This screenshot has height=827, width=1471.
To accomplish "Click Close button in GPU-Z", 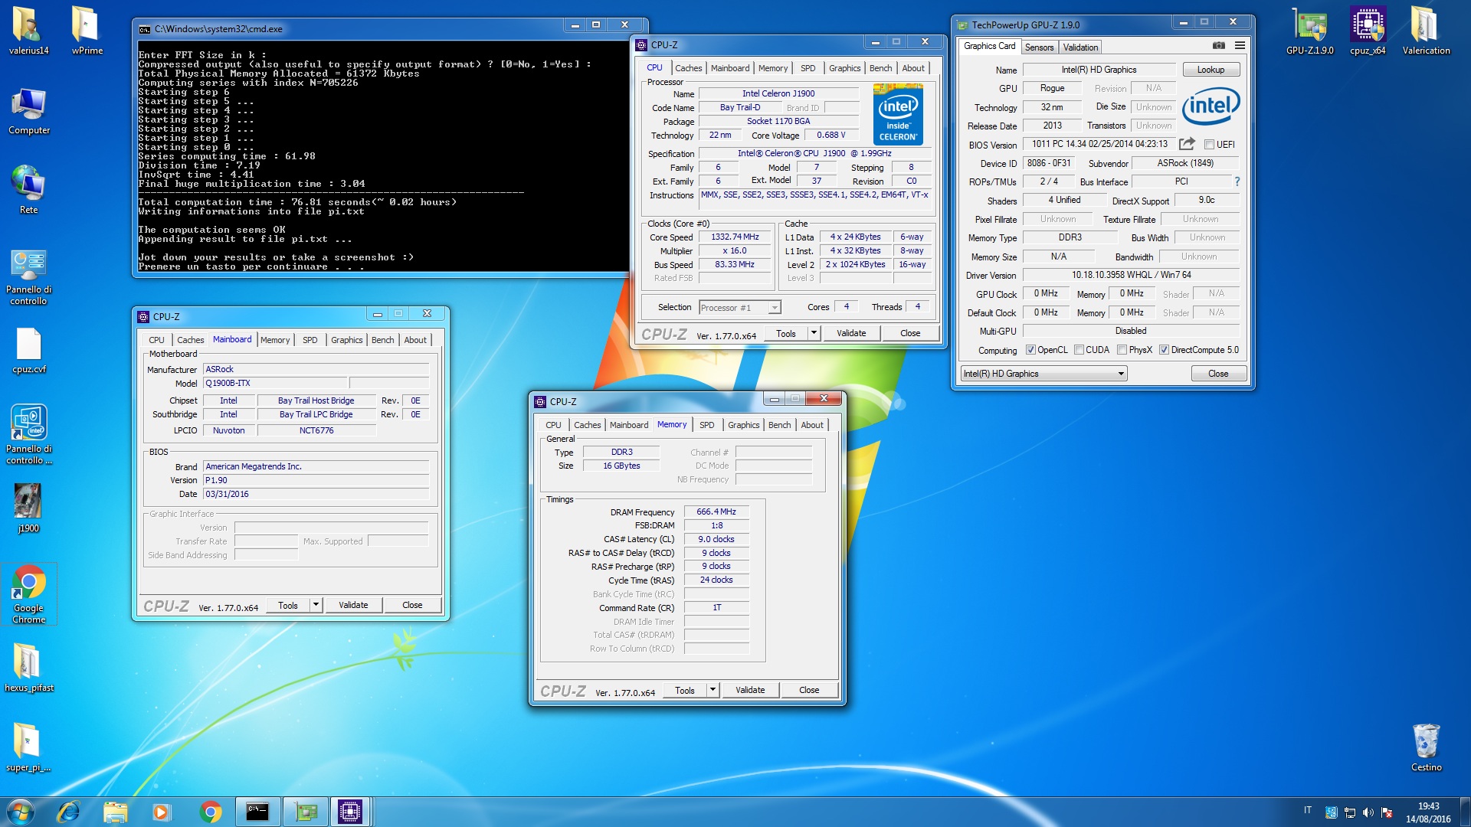I will coord(1218,374).
